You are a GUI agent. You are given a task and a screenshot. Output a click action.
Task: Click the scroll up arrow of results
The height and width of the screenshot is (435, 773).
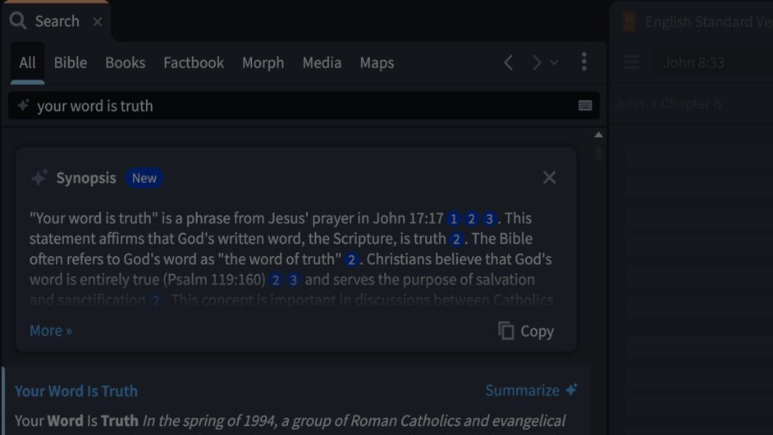598,135
